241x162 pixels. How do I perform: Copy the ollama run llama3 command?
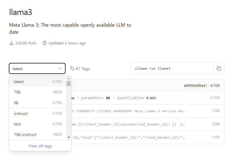click(x=219, y=68)
